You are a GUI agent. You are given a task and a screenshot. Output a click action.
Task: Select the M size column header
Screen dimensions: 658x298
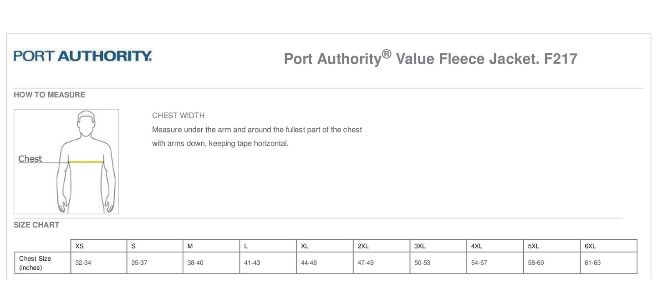(190, 246)
